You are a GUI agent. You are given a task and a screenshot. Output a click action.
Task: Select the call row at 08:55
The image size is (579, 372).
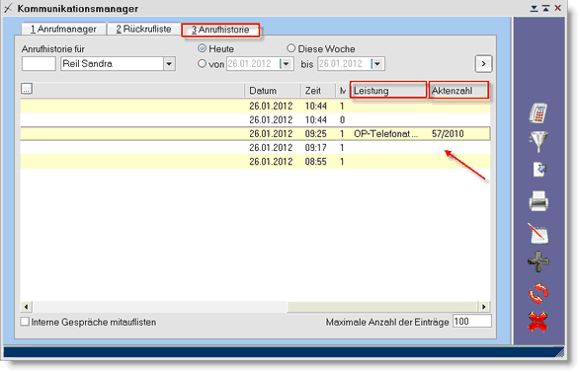tap(255, 162)
